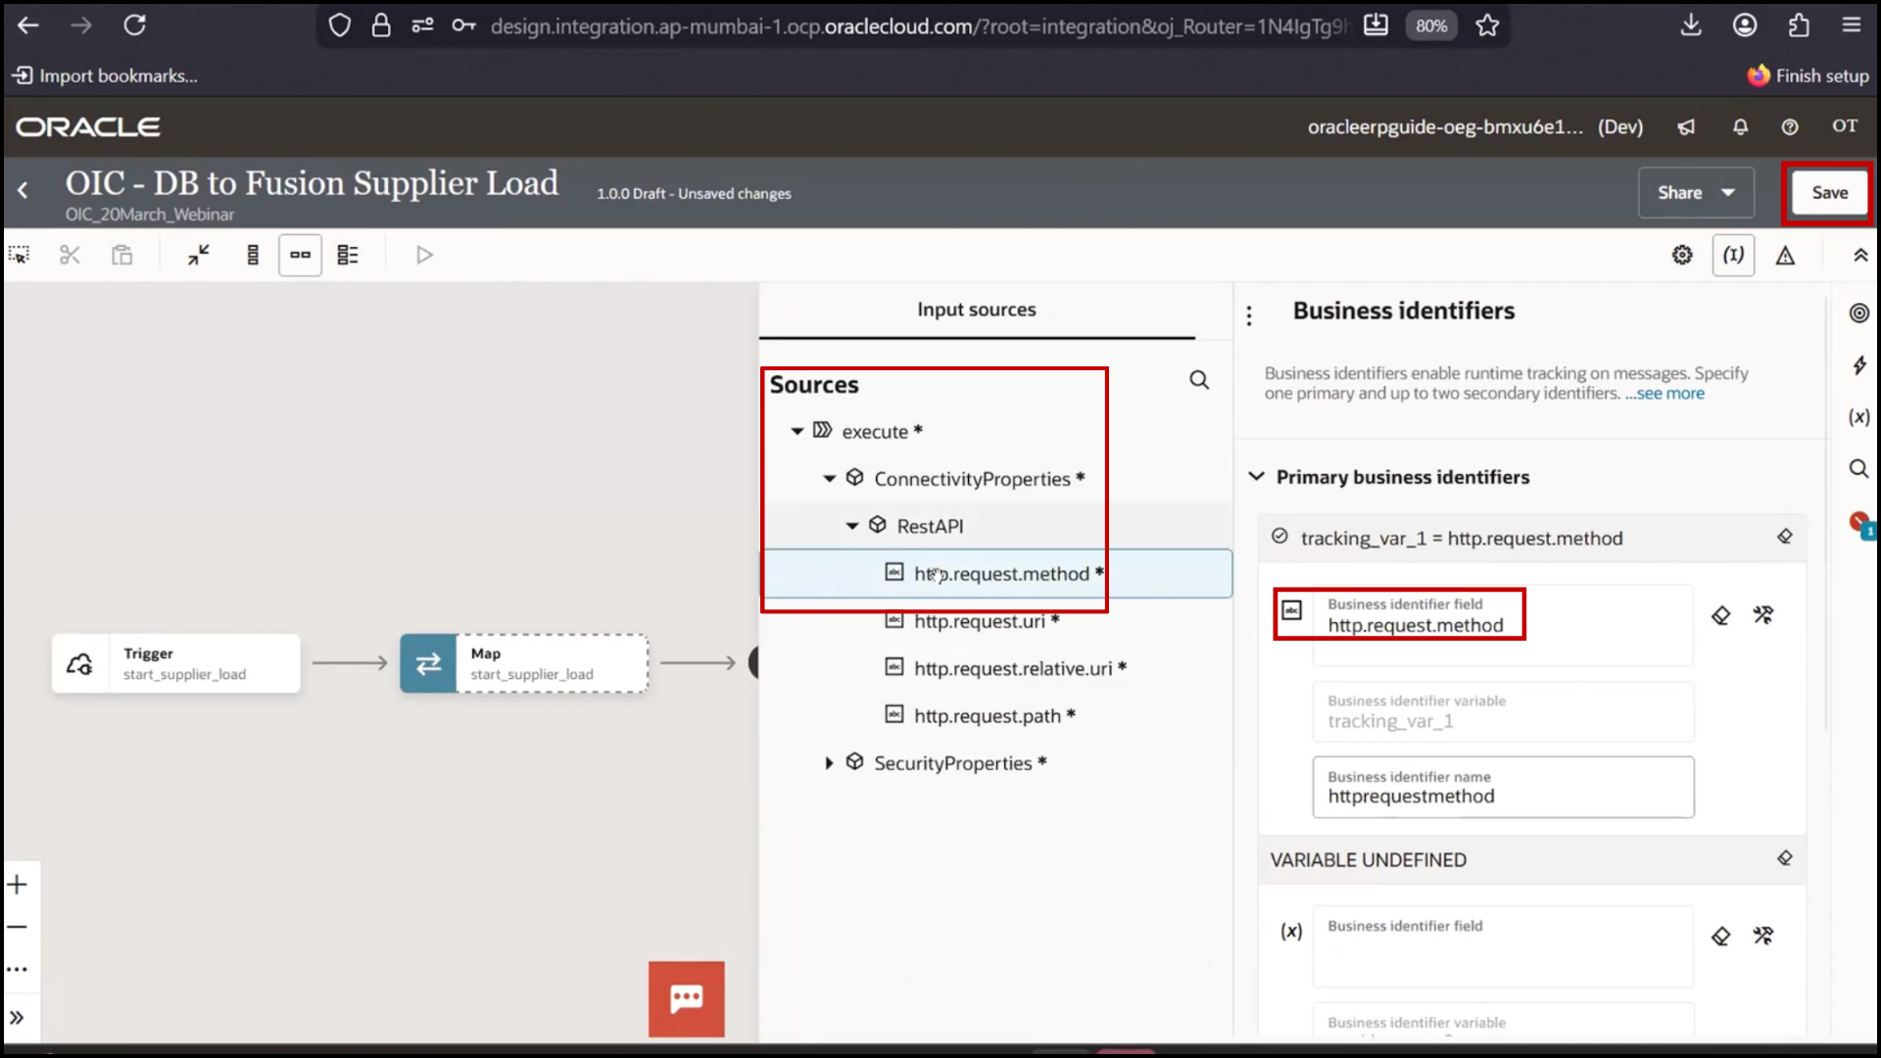
Task: Select the Map start_supplier_load node
Action: pos(524,663)
